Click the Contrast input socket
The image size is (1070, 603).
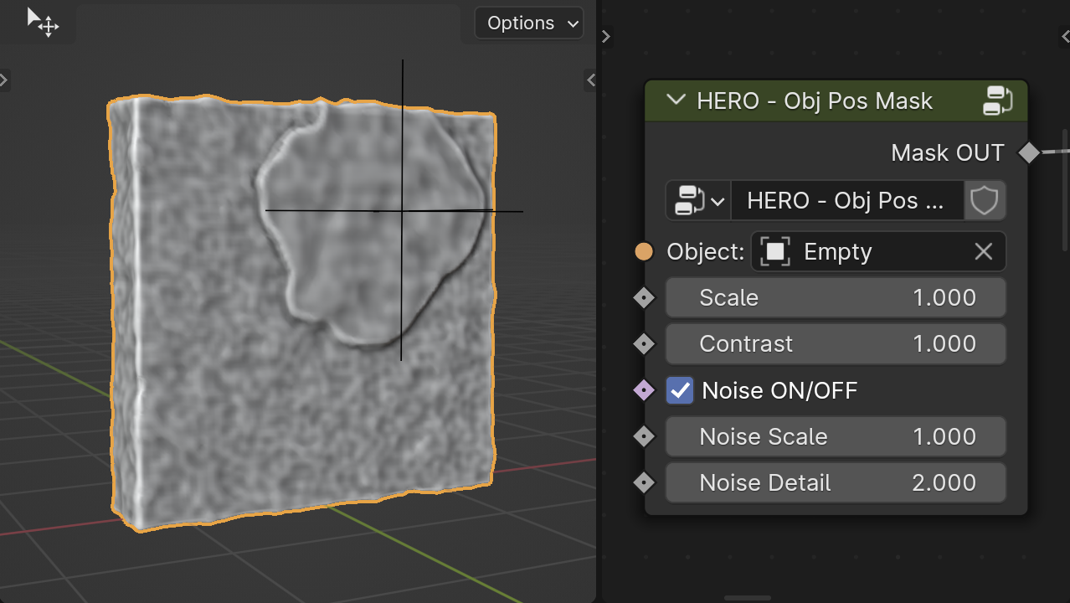tap(644, 343)
